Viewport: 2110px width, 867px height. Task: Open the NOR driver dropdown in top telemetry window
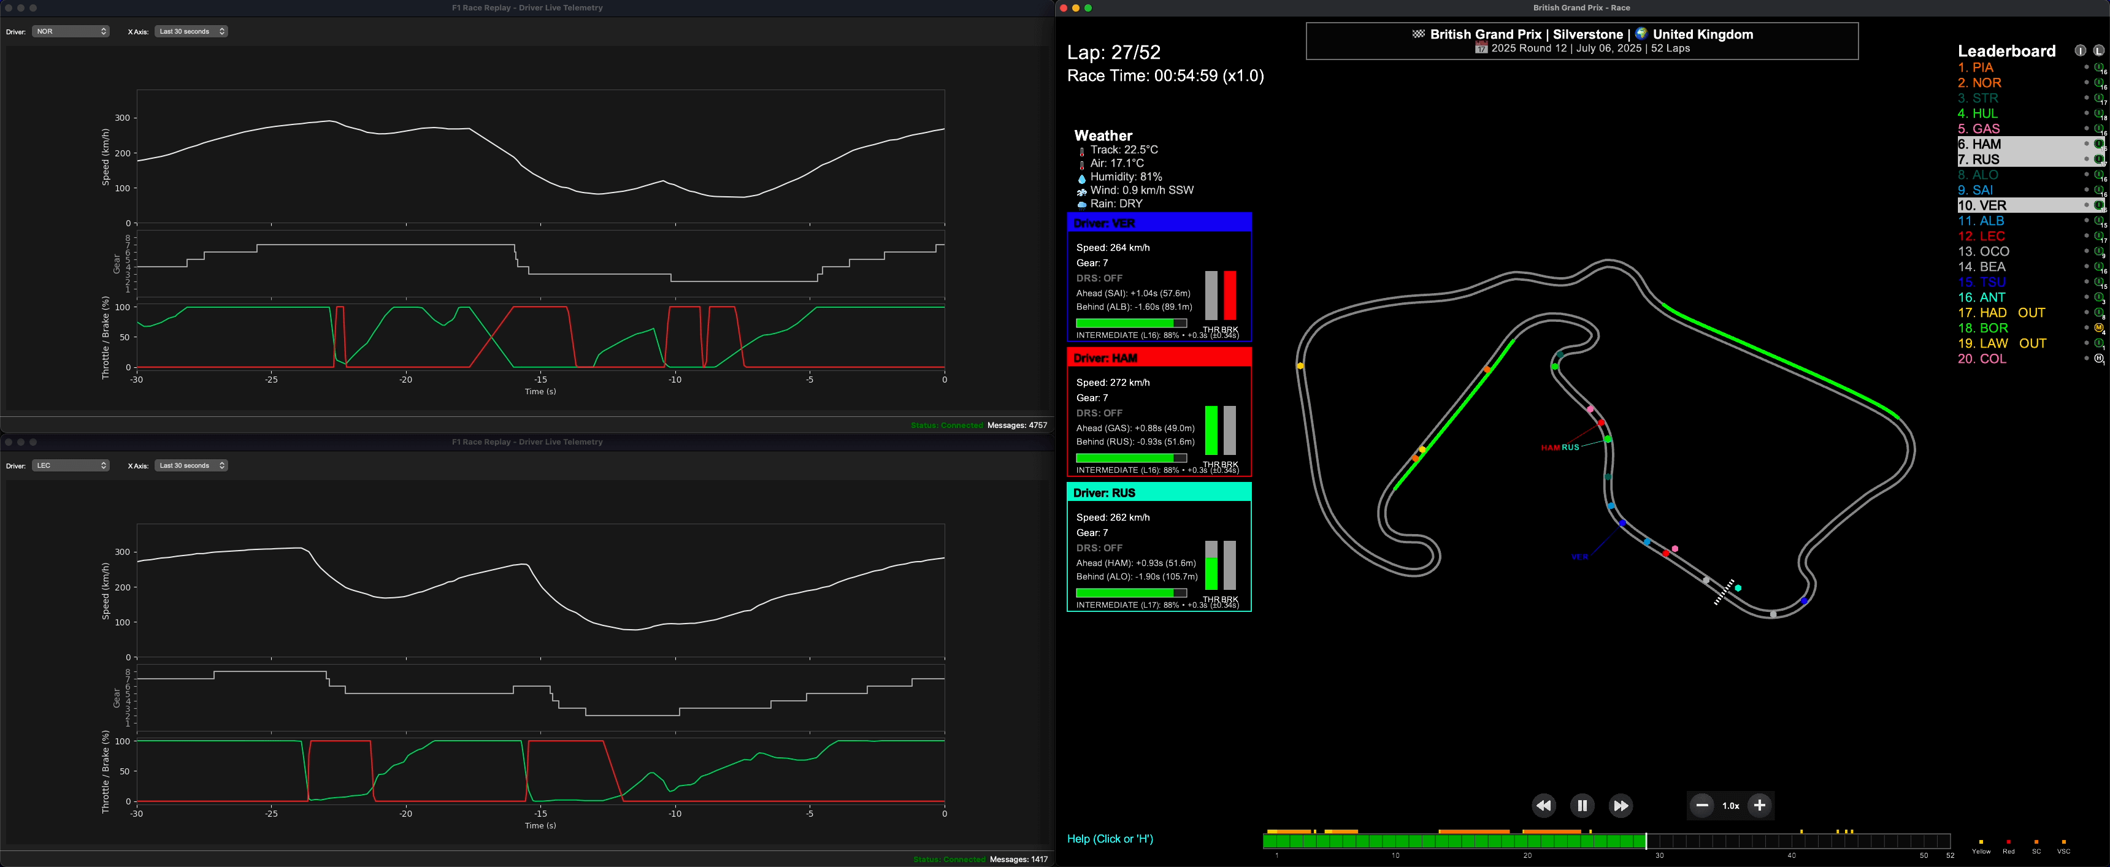tap(71, 31)
